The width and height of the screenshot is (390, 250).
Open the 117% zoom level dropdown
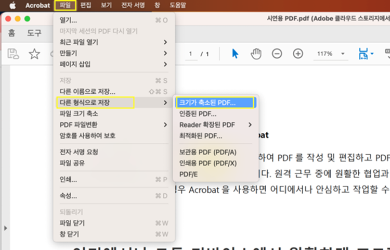pyautogui.click(x=331, y=54)
